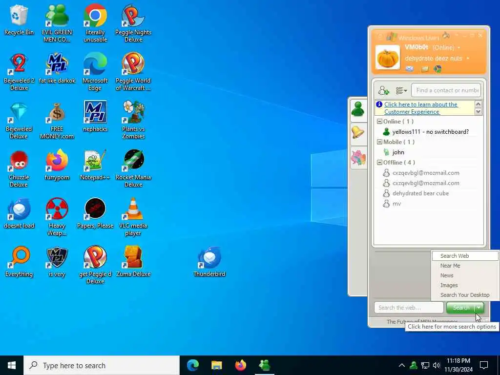
Task: Click the MSN Today globe icon
Action: pyautogui.click(x=438, y=69)
